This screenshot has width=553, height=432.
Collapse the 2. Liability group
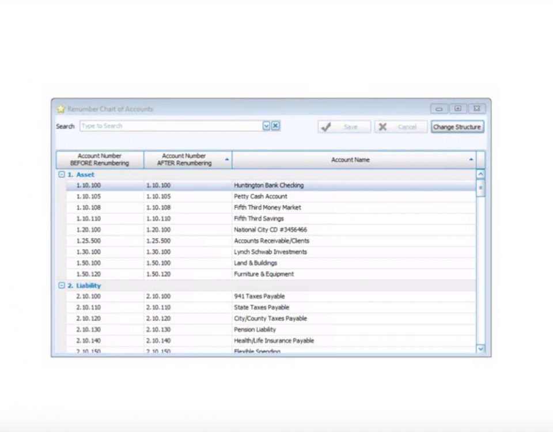coord(62,286)
